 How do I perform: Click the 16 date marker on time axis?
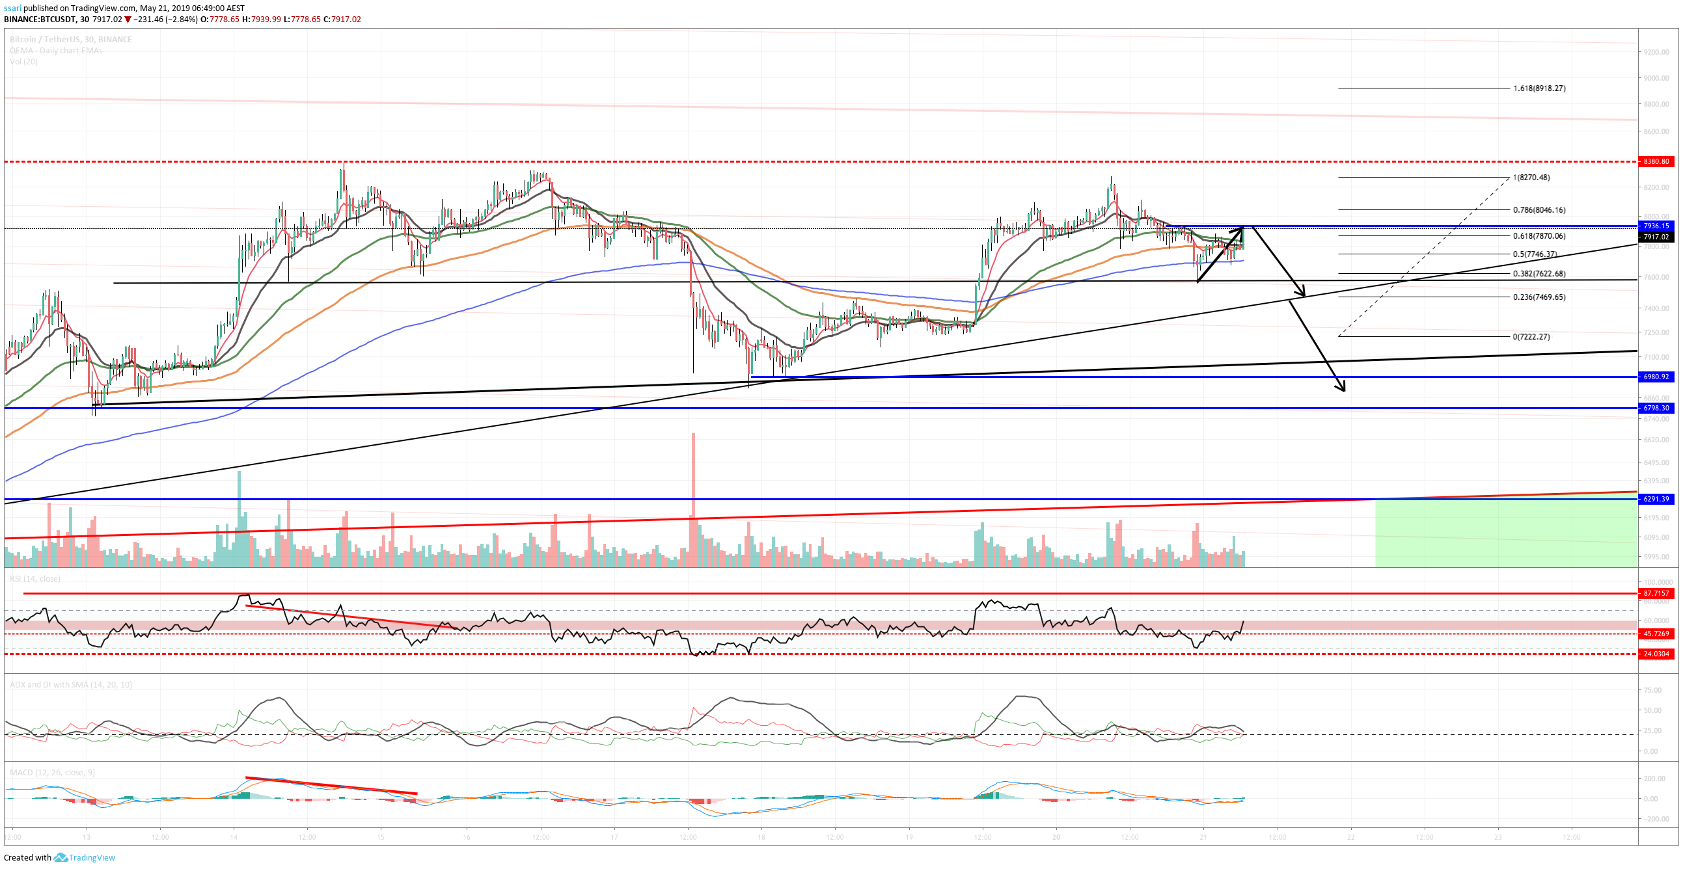pyautogui.click(x=467, y=837)
